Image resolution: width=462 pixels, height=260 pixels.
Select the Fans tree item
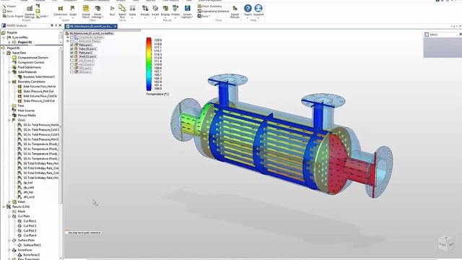(18, 105)
